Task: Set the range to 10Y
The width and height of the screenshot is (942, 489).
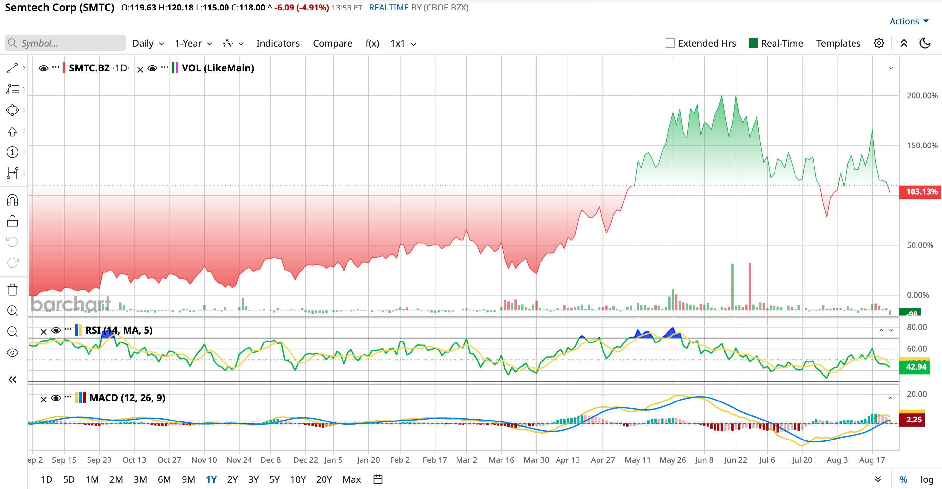Action: click(298, 479)
